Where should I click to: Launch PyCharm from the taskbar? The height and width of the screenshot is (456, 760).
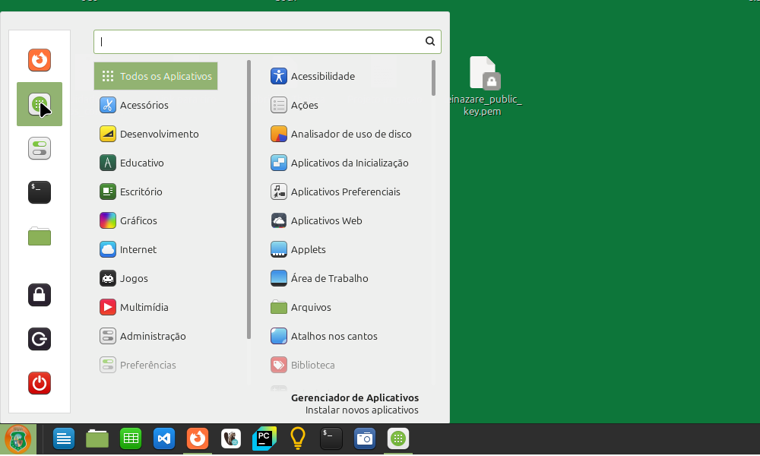[x=264, y=439]
